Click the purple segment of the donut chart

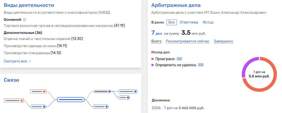coord(246,65)
